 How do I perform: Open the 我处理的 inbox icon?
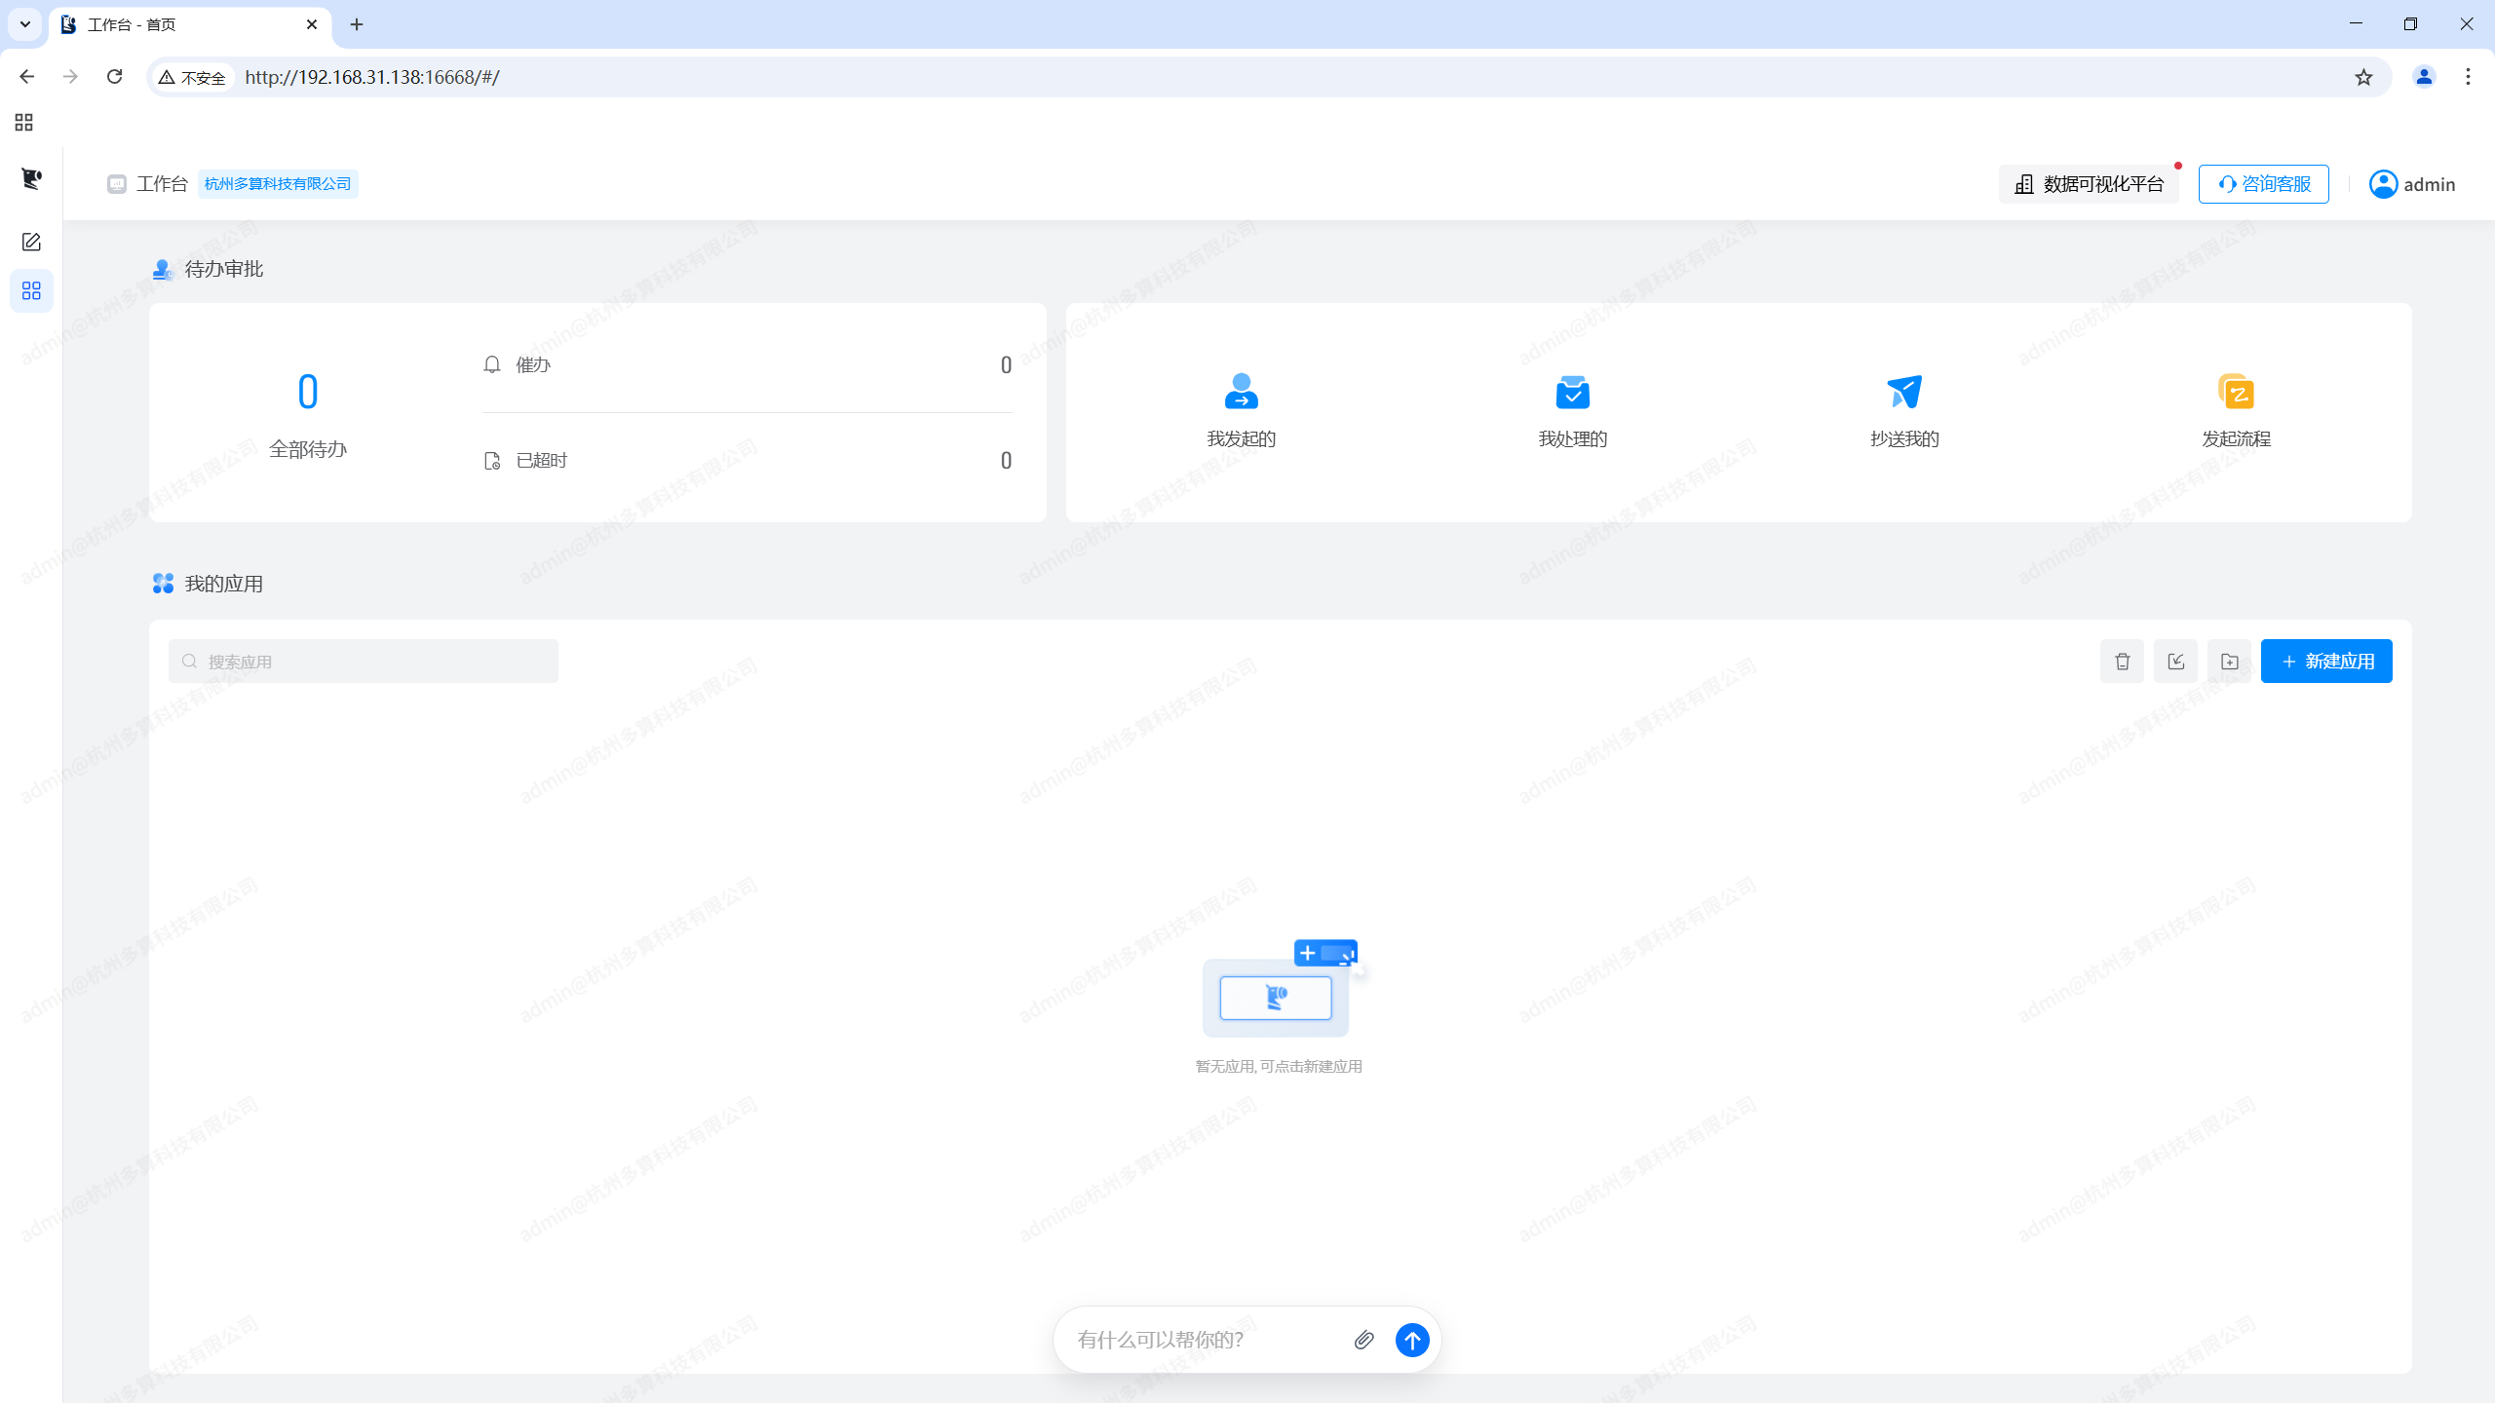pos(1572,391)
